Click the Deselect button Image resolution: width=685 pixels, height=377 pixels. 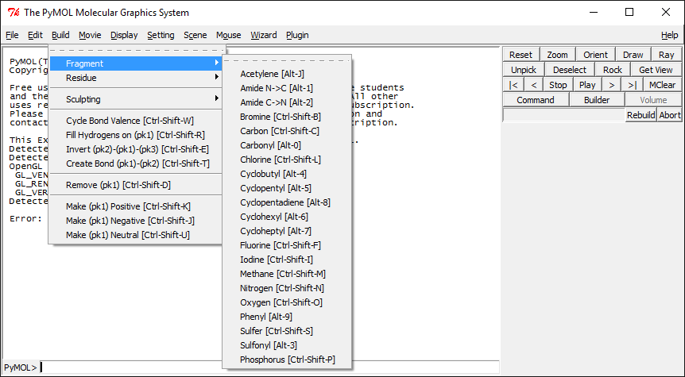pos(570,70)
